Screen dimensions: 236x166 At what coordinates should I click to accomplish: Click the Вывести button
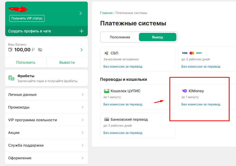point(67,62)
